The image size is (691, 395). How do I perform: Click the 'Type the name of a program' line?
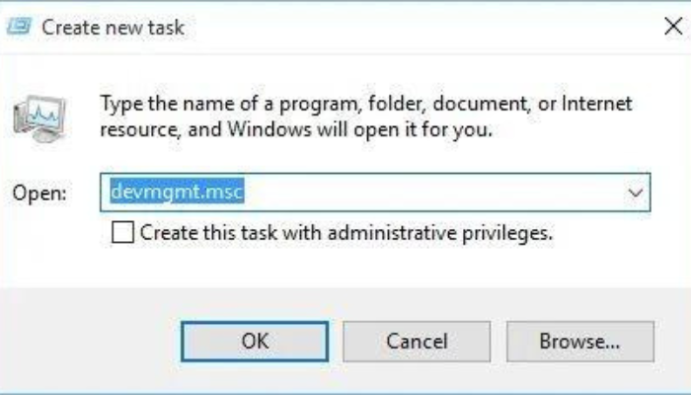pos(365,104)
